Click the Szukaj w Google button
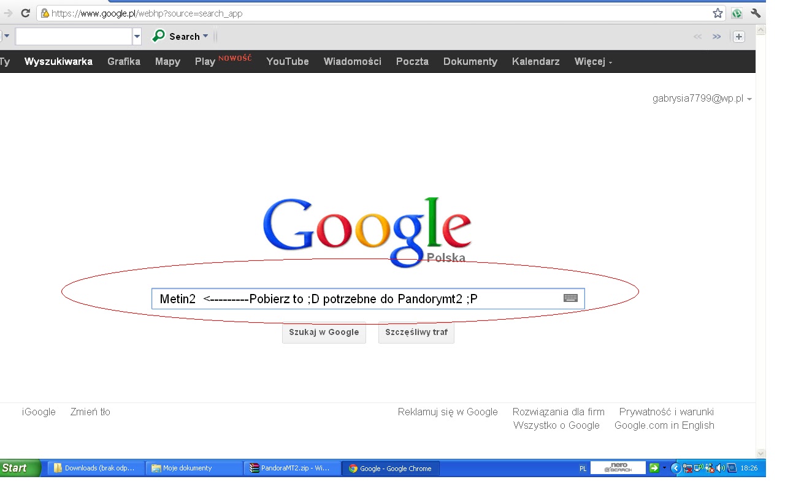 click(324, 333)
